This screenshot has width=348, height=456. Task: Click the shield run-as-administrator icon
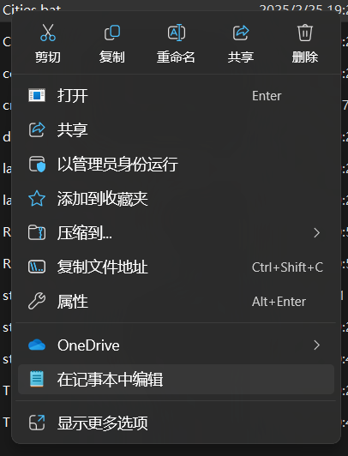click(x=37, y=164)
